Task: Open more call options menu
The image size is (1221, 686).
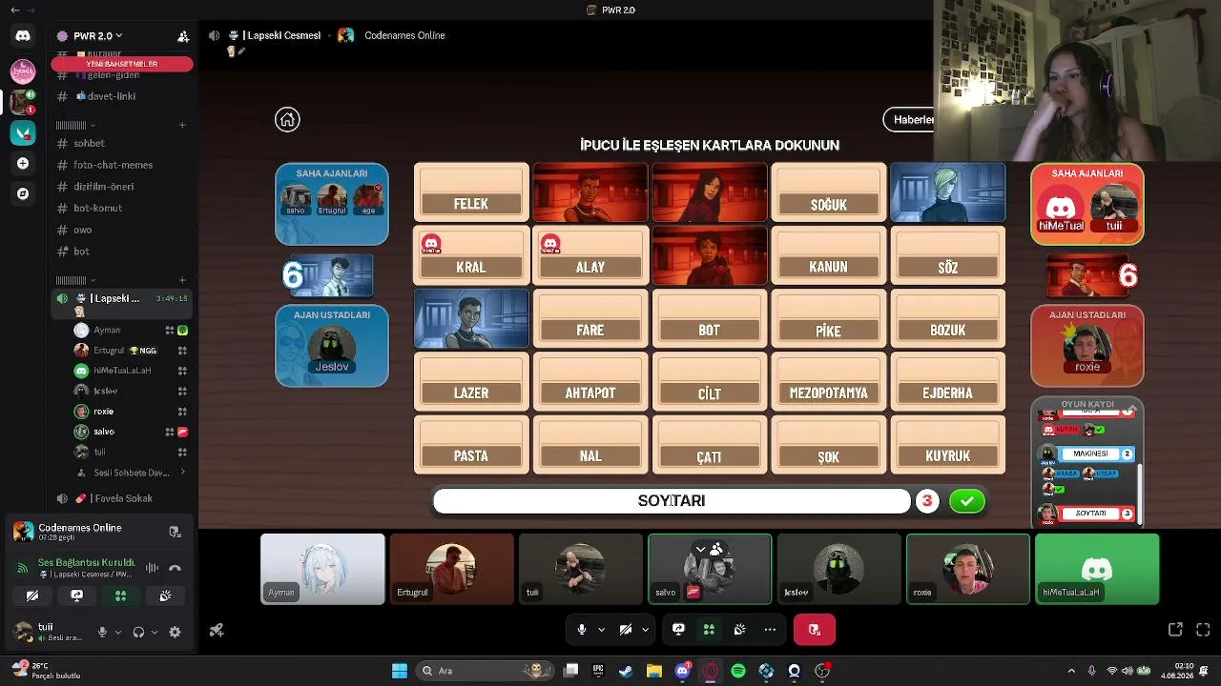Action: click(770, 630)
